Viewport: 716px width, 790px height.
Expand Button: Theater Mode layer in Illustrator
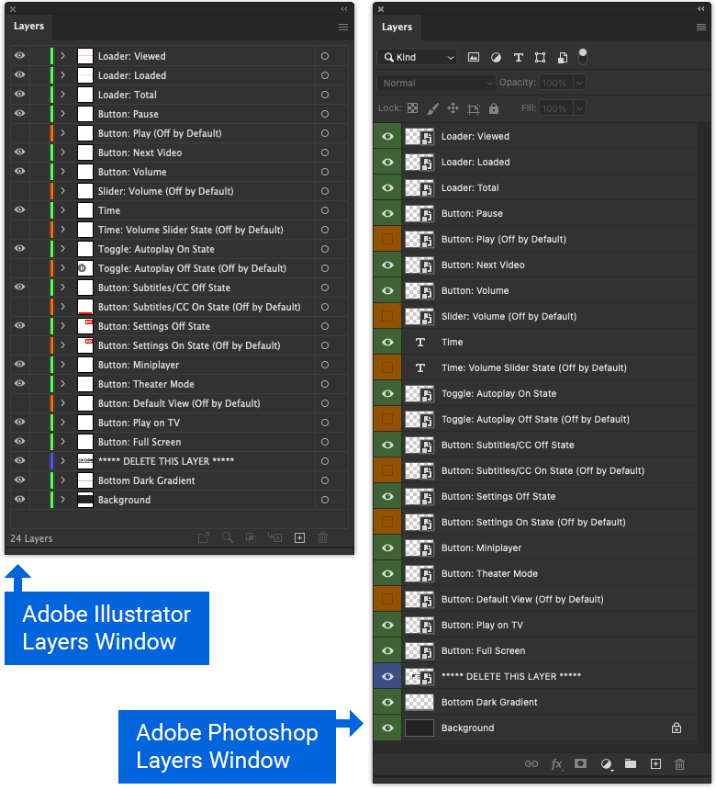click(63, 384)
